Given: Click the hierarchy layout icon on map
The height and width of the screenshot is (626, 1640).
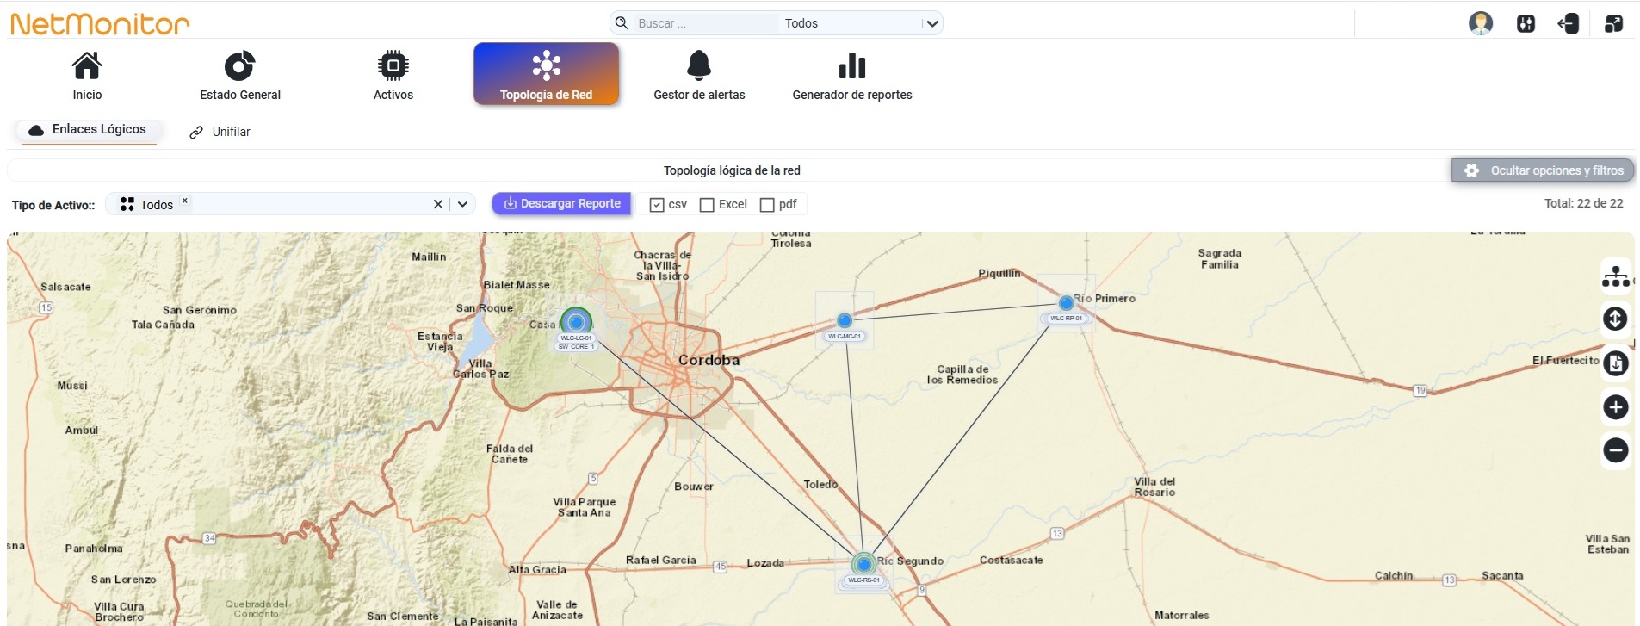Looking at the screenshot, I should pos(1616,276).
